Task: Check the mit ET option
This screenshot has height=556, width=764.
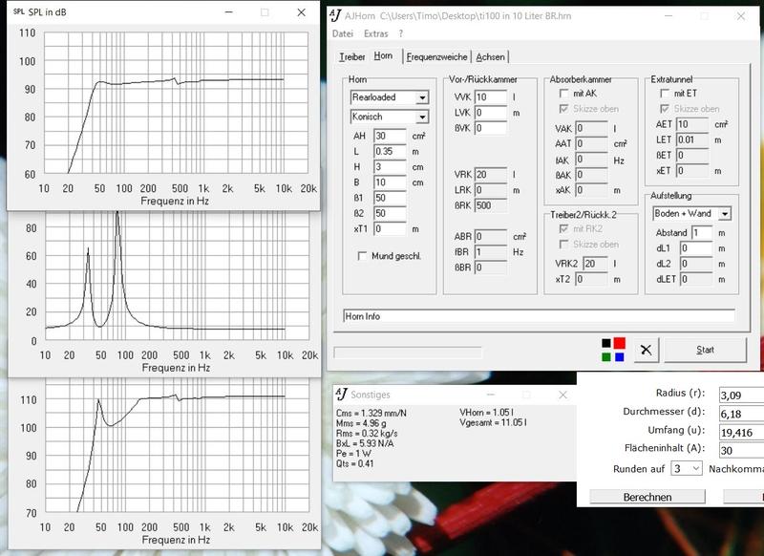Action: [665, 94]
